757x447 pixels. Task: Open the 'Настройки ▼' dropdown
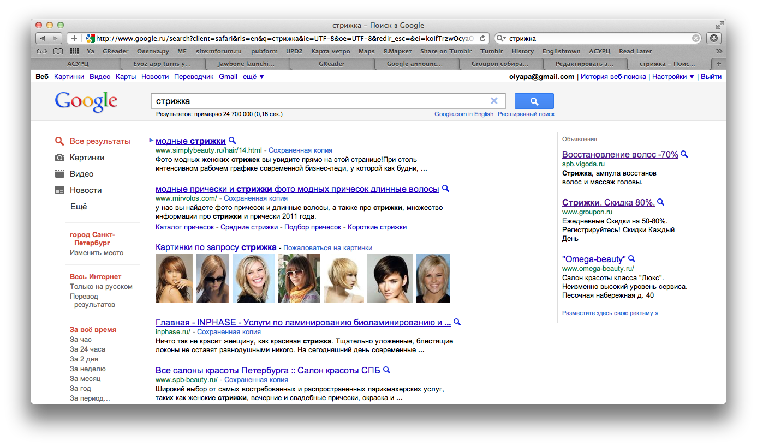tap(673, 77)
